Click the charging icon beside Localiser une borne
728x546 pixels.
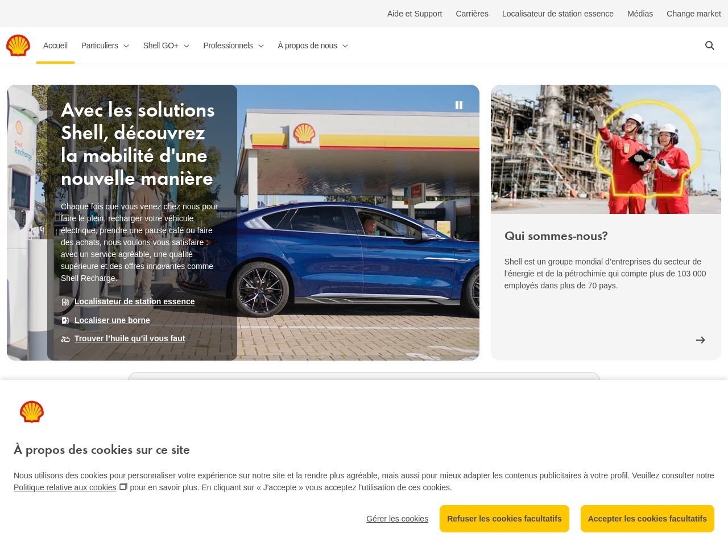(65, 321)
